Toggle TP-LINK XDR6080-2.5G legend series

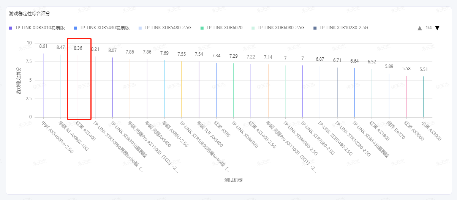pyautogui.click(x=278, y=28)
